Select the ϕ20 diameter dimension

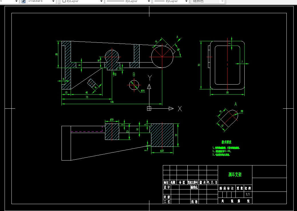(x=112, y=120)
